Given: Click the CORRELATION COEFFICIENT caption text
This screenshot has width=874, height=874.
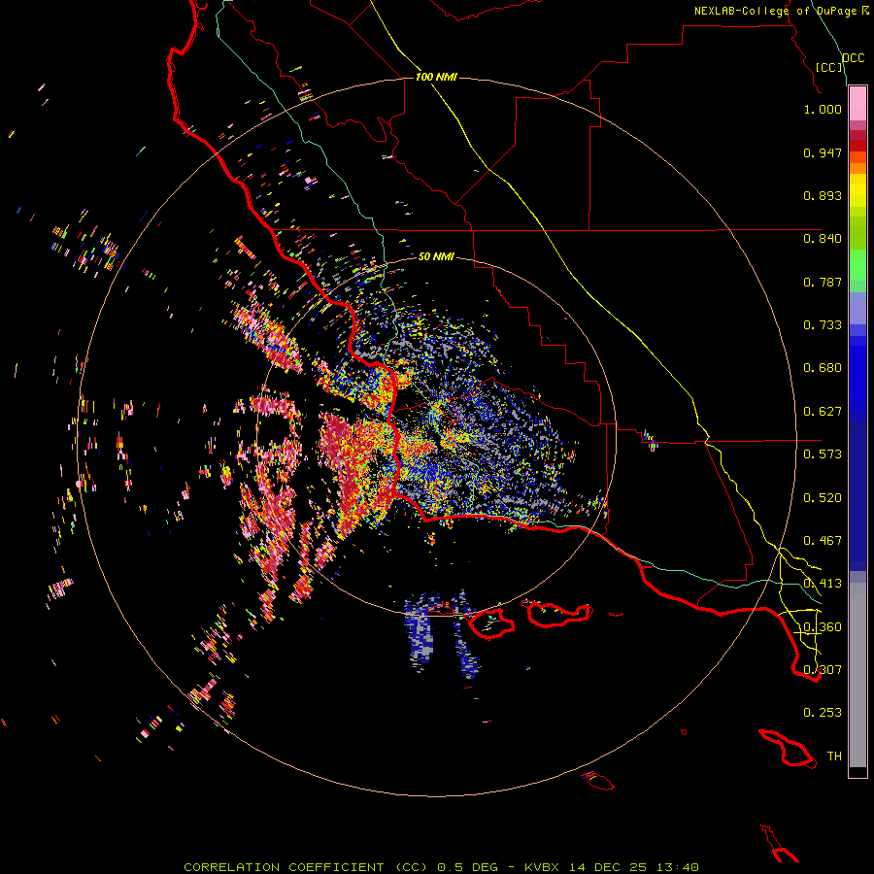Looking at the screenshot, I should 284,867.
